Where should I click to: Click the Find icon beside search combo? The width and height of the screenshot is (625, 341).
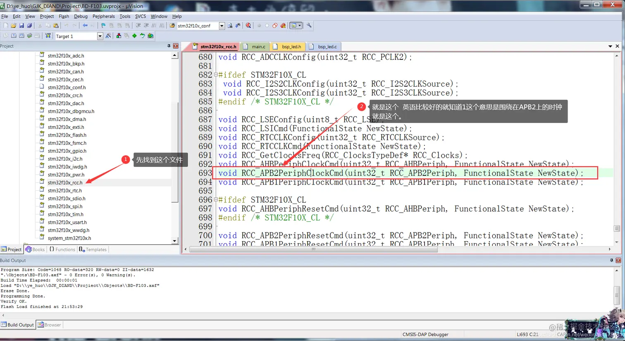[230, 26]
